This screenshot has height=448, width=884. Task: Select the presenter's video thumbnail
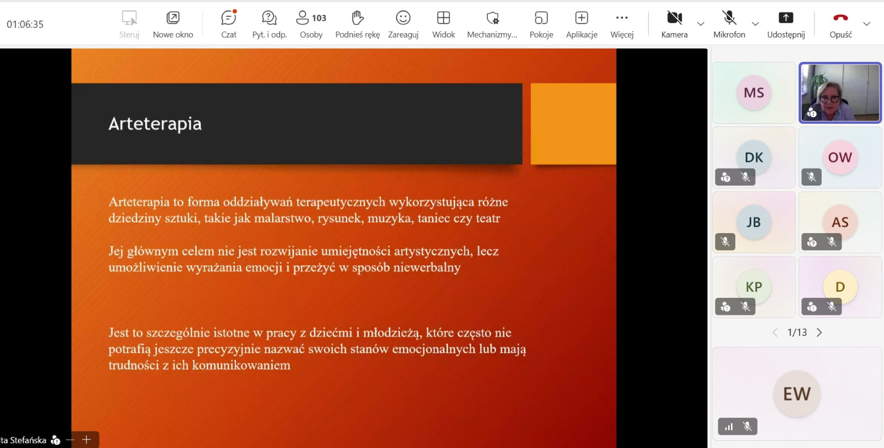pos(840,93)
